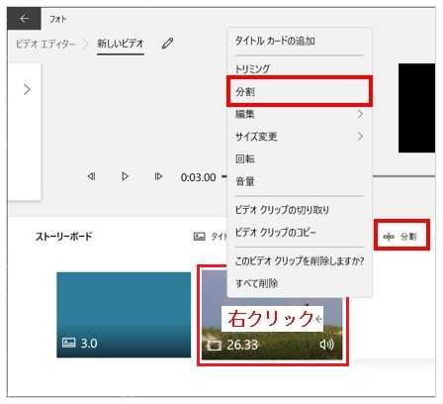Click the title card icon beside ストーリーボード

200,237
